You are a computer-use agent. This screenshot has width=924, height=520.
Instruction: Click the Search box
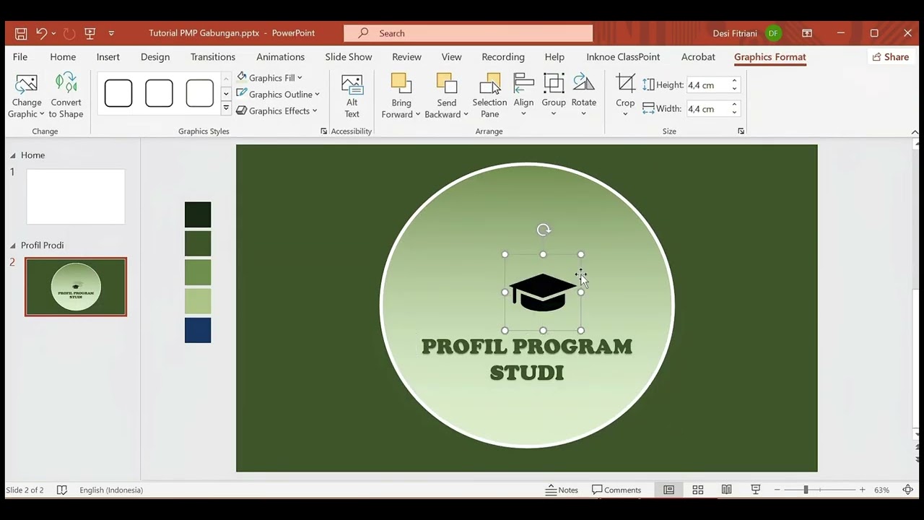468,33
